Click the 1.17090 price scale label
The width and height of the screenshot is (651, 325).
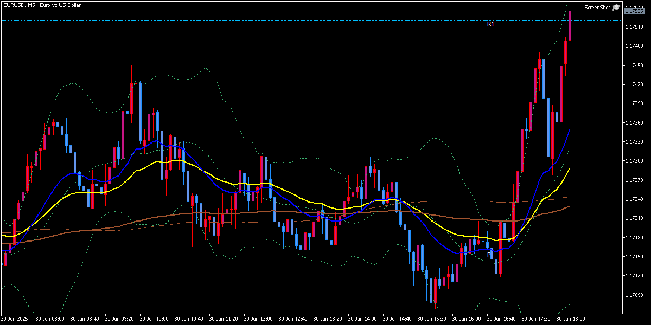pyautogui.click(x=634, y=295)
